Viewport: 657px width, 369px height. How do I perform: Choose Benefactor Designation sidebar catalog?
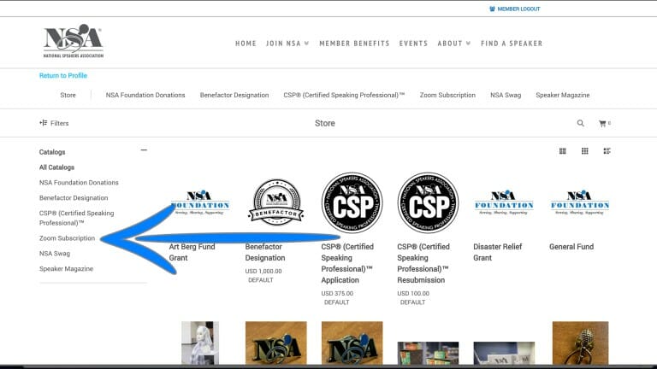[74, 198]
